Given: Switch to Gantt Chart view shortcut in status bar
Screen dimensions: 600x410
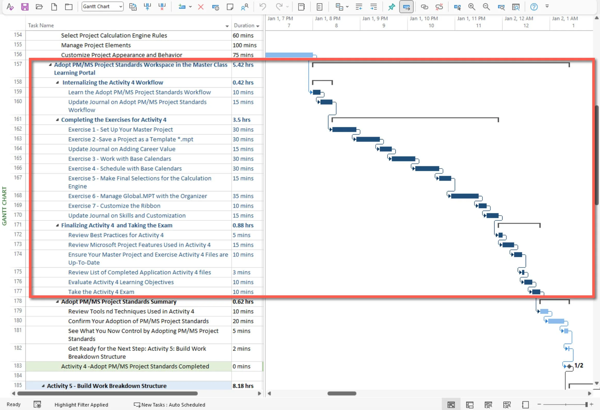Looking at the screenshot, I should (x=451, y=405).
